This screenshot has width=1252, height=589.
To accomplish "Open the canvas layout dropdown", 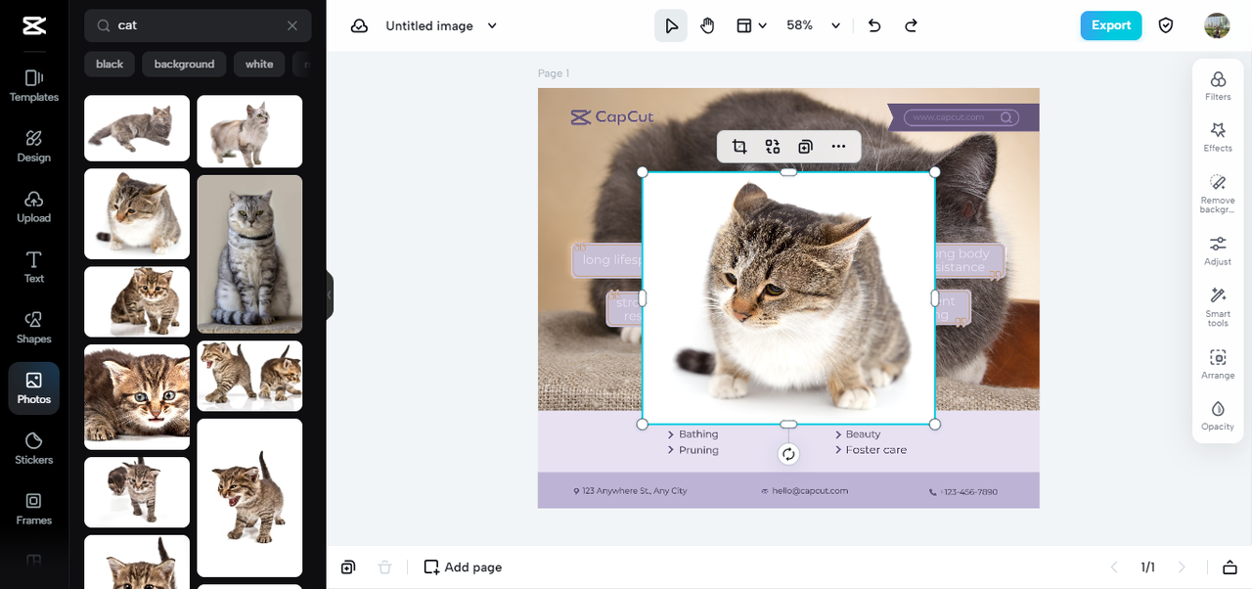I will click(751, 25).
